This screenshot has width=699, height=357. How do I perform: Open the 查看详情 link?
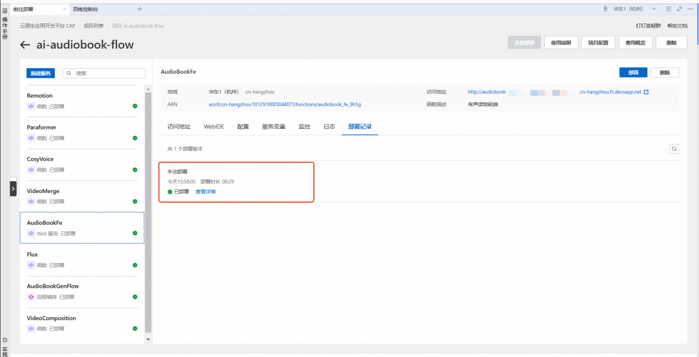[x=206, y=191]
